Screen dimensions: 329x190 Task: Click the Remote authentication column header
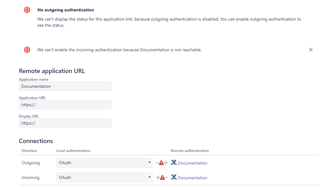[190, 151]
